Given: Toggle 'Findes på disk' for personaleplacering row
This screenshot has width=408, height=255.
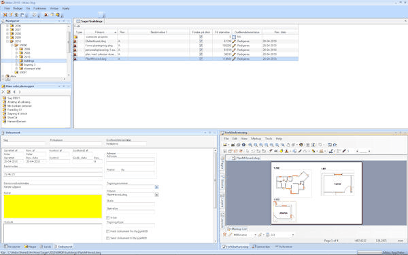Looking at the screenshot, I should (201, 50).
